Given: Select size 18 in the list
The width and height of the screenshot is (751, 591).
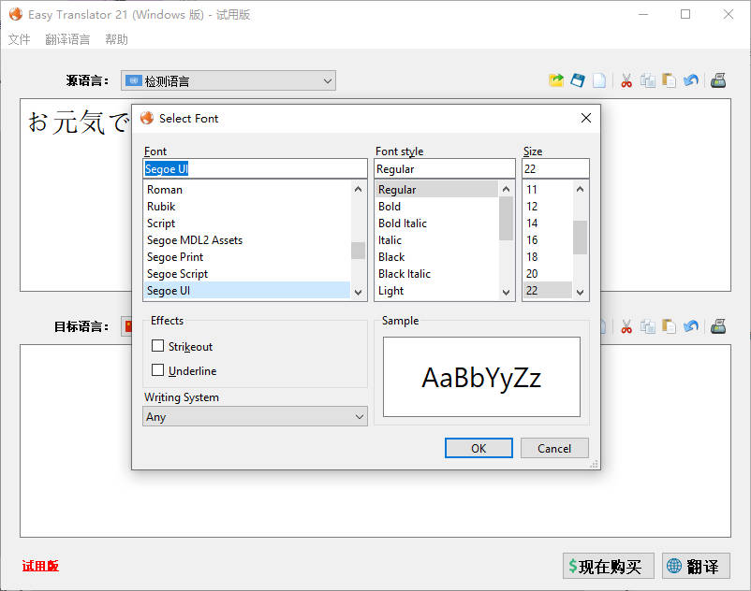Looking at the screenshot, I should tap(548, 257).
